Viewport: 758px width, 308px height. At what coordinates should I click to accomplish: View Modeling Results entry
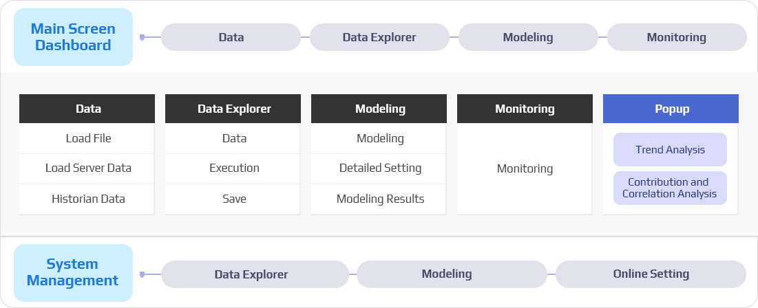coord(380,199)
